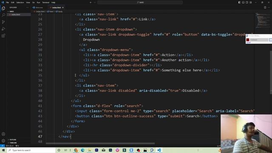The height and width of the screenshot is (153, 272).
Task: Open Premiere Pro from the taskbar
Action: (96, 150)
